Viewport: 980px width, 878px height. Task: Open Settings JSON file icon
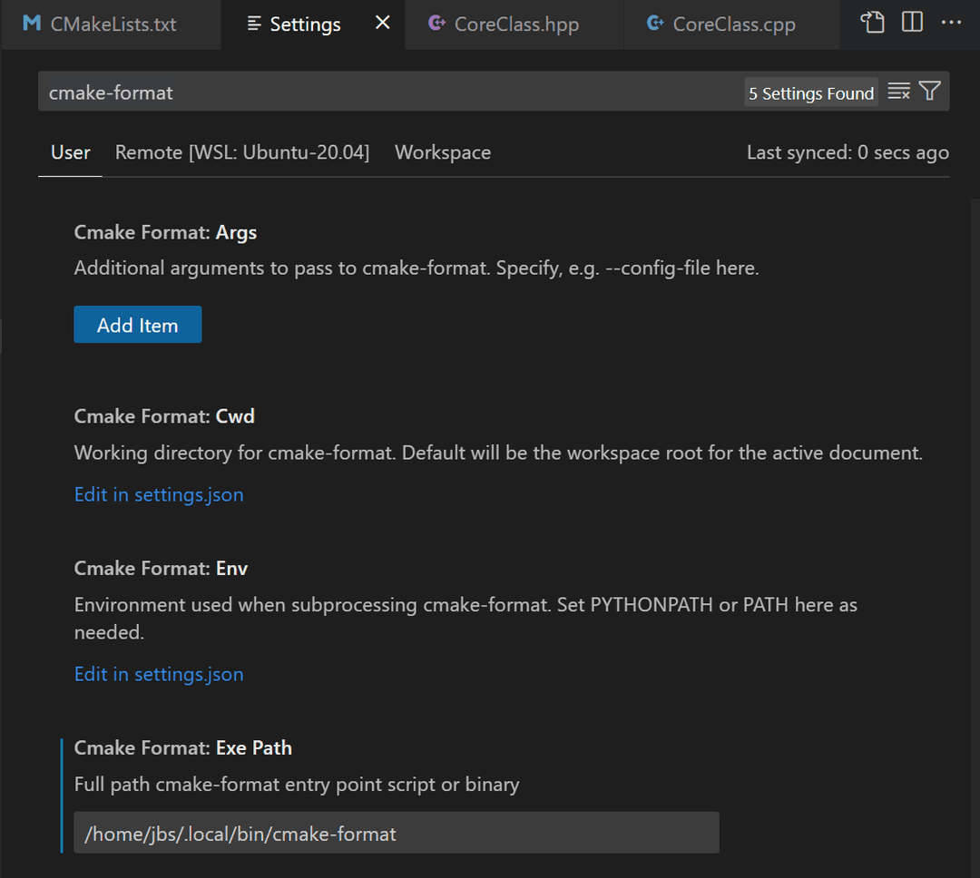(x=873, y=23)
